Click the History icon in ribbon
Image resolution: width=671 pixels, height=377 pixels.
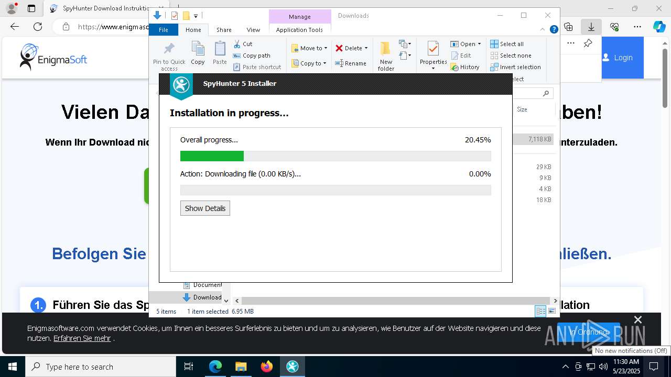click(454, 67)
